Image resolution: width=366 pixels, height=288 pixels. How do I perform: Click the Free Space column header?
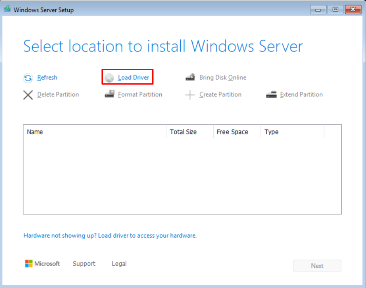click(237, 132)
